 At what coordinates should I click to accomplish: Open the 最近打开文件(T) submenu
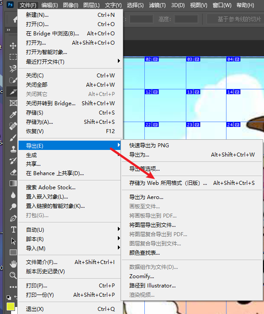(70, 61)
